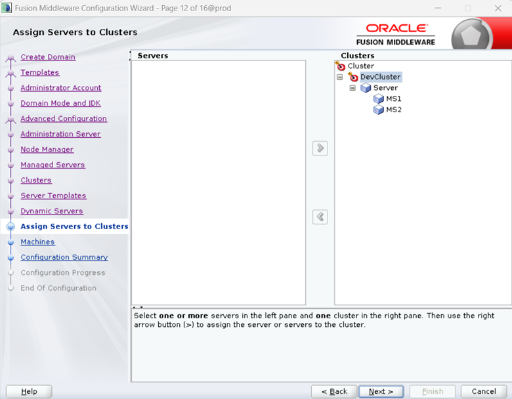Open the Clusters step link

click(x=36, y=180)
